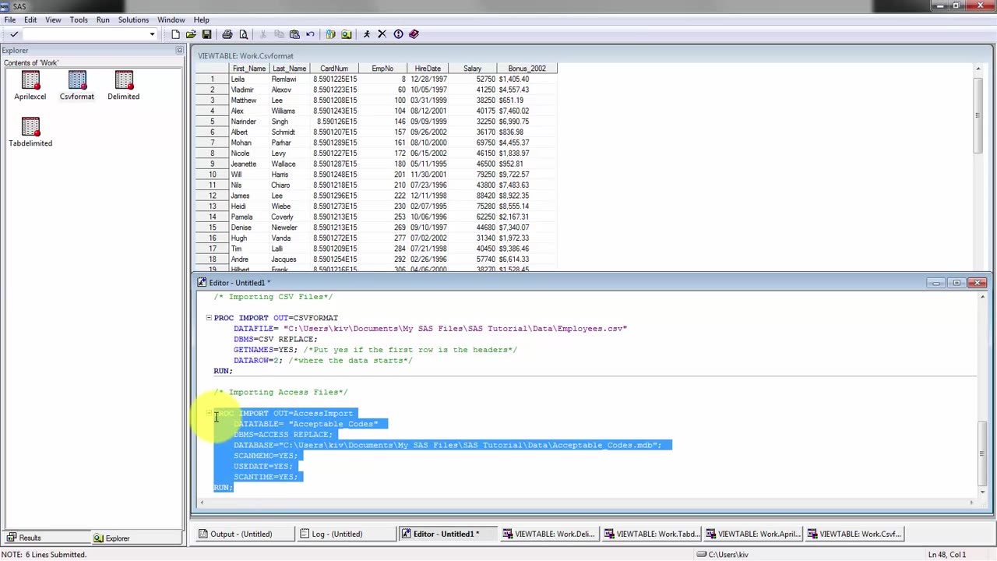Screen dimensions: 997x561
Task: Open the Edit menu
Action: click(30, 19)
